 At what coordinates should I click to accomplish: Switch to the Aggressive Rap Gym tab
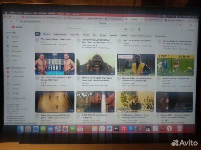tap(31, 17)
